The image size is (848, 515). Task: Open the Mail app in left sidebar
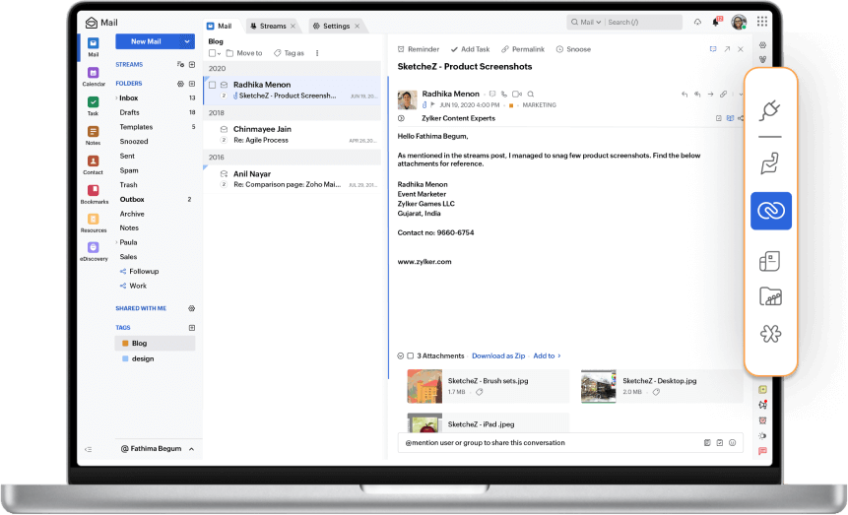click(93, 43)
